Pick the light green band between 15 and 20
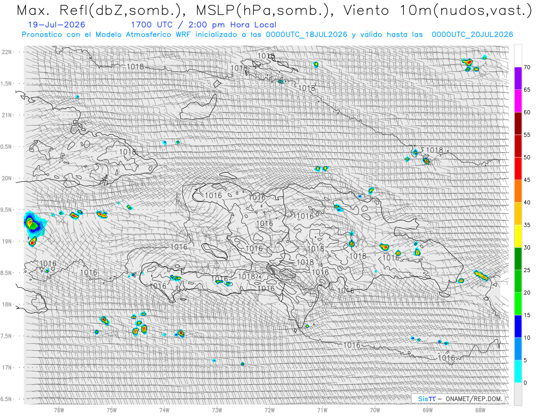Screen dimensions: 539x416 (x=518, y=304)
